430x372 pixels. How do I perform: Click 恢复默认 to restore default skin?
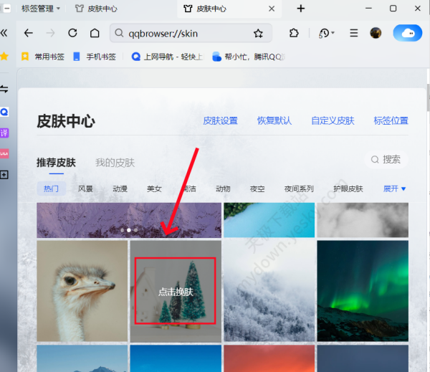[x=274, y=120]
